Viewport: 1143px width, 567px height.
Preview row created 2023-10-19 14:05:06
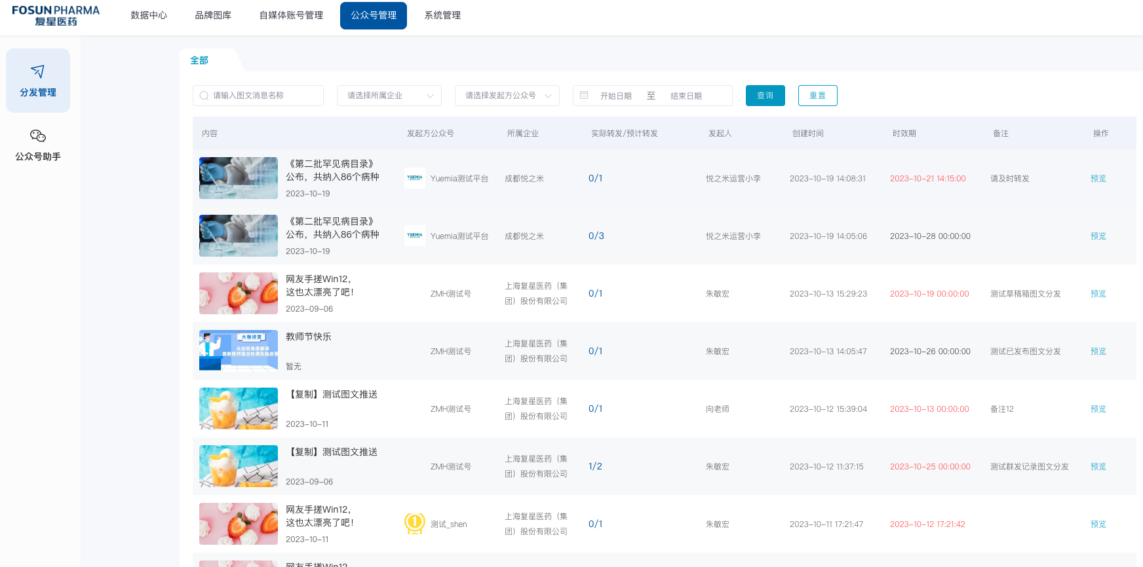click(x=1098, y=236)
